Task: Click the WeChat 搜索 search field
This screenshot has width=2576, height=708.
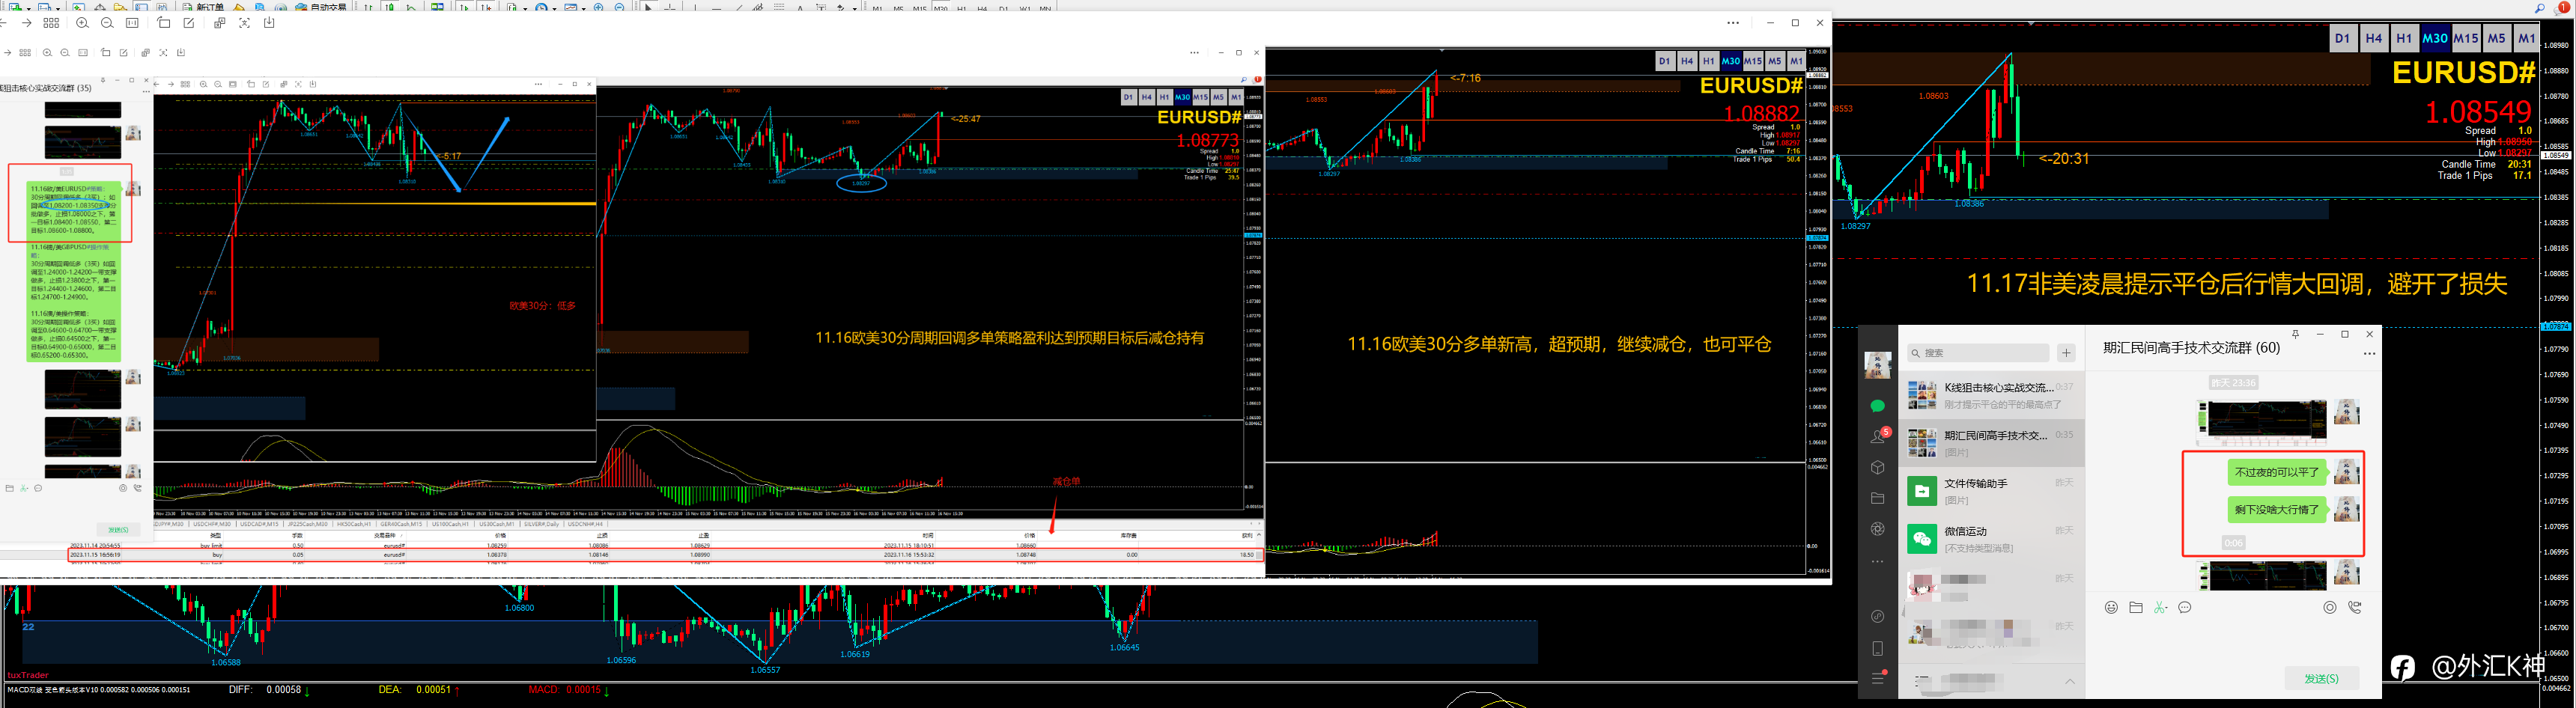Action: point(1978,353)
